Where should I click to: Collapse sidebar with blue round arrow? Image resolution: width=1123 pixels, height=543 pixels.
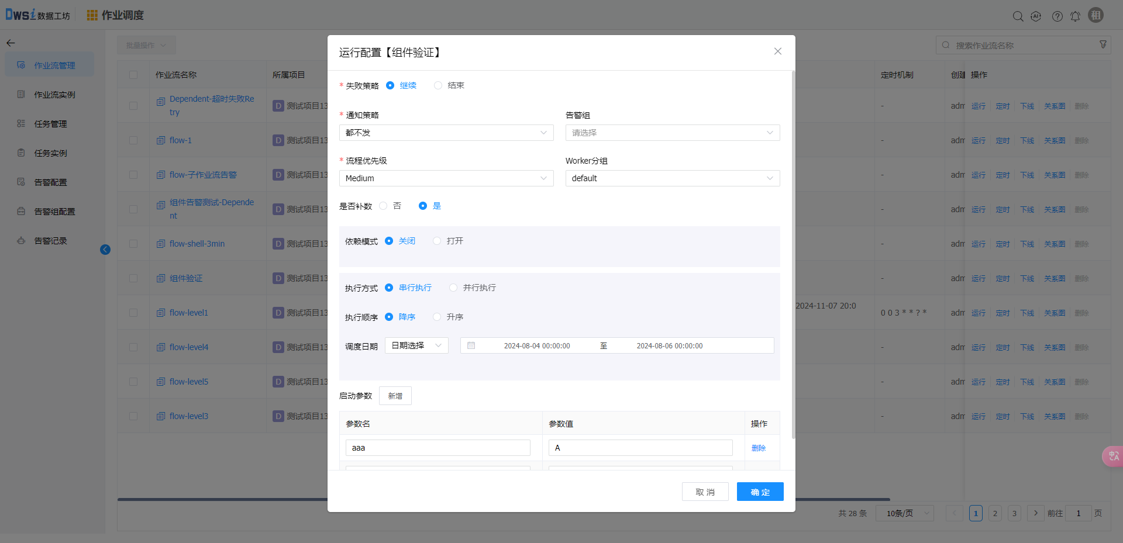tap(105, 250)
